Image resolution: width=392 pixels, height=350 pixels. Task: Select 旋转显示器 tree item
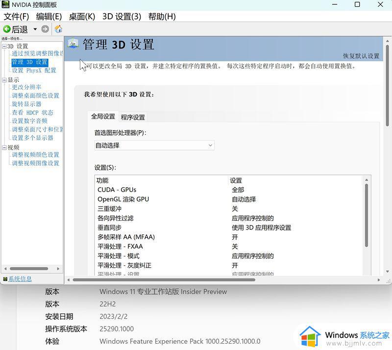coord(26,104)
